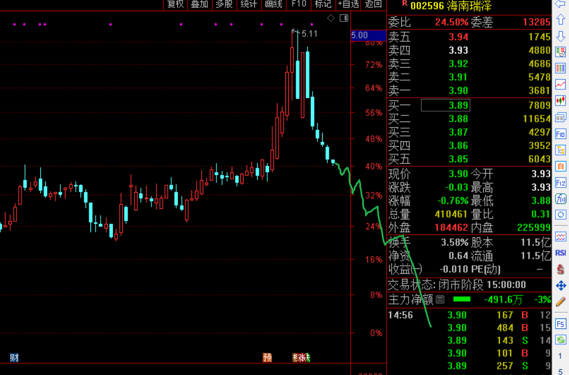Open the quote list with clock icon
Image resolution: width=569 pixels, height=375 pixels.
(561, 52)
